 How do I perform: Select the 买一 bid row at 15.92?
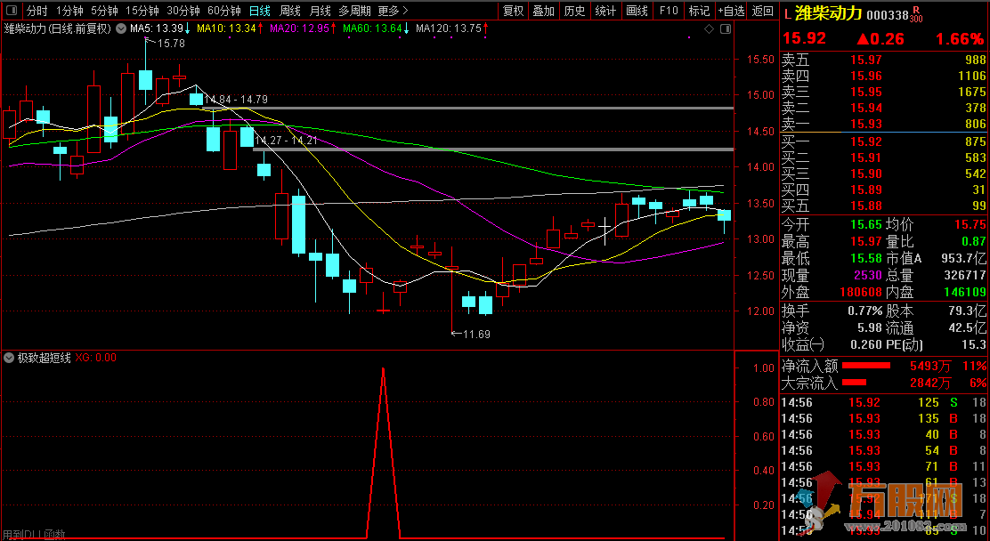pyautogui.click(x=884, y=141)
